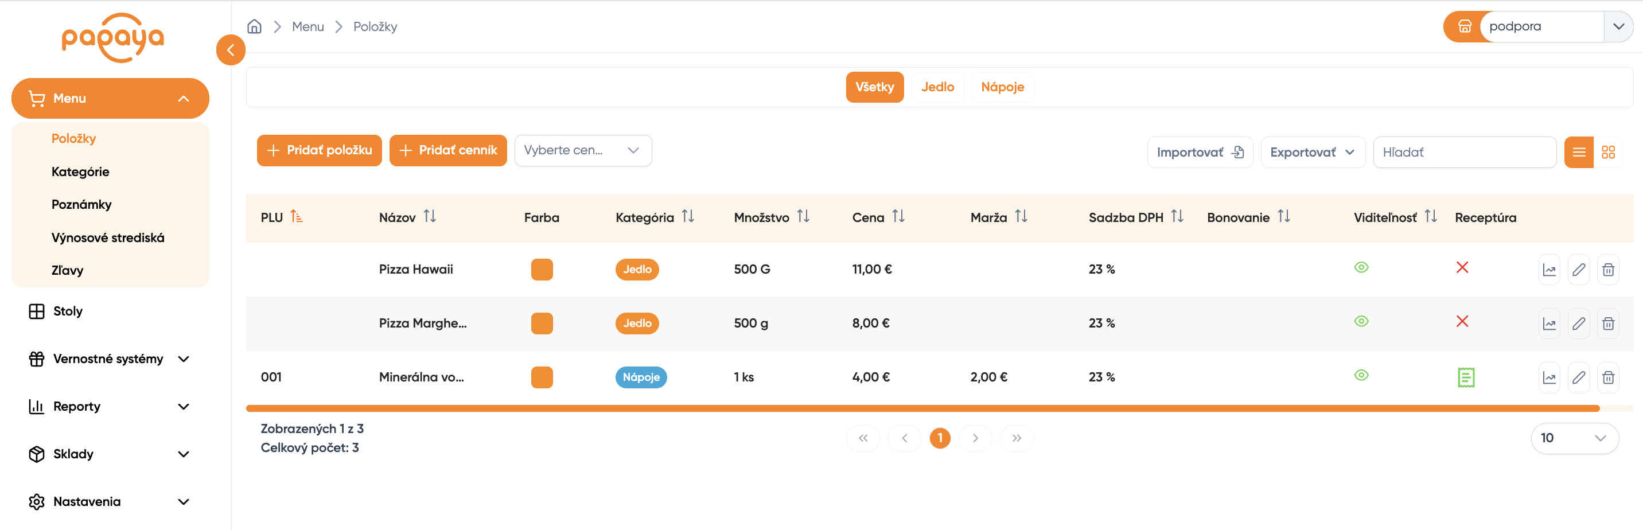1643x530 pixels.
Task: Toggle visibility eye for Minerálna vo...
Action: click(1361, 375)
